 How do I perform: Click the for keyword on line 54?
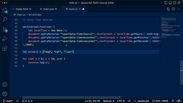coord(25,59)
